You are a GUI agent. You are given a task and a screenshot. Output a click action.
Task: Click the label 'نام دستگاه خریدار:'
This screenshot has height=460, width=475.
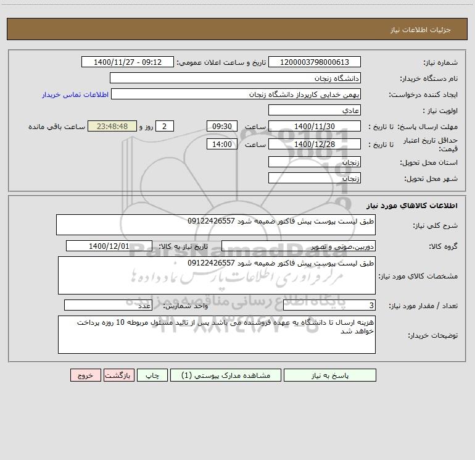(429, 78)
